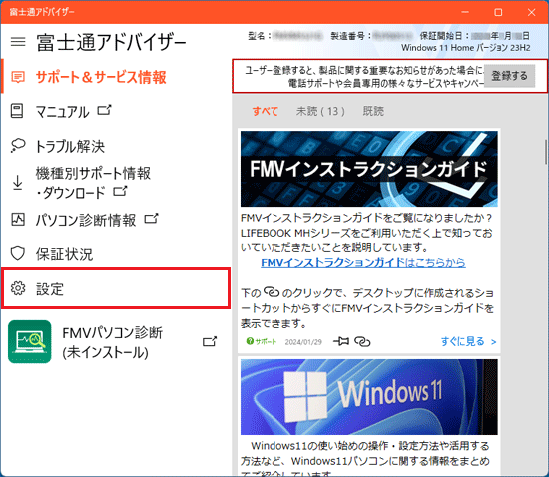Screen dimensions: 549x477
Task: Maximize the 富士通アドバイザー window
Action: point(498,12)
